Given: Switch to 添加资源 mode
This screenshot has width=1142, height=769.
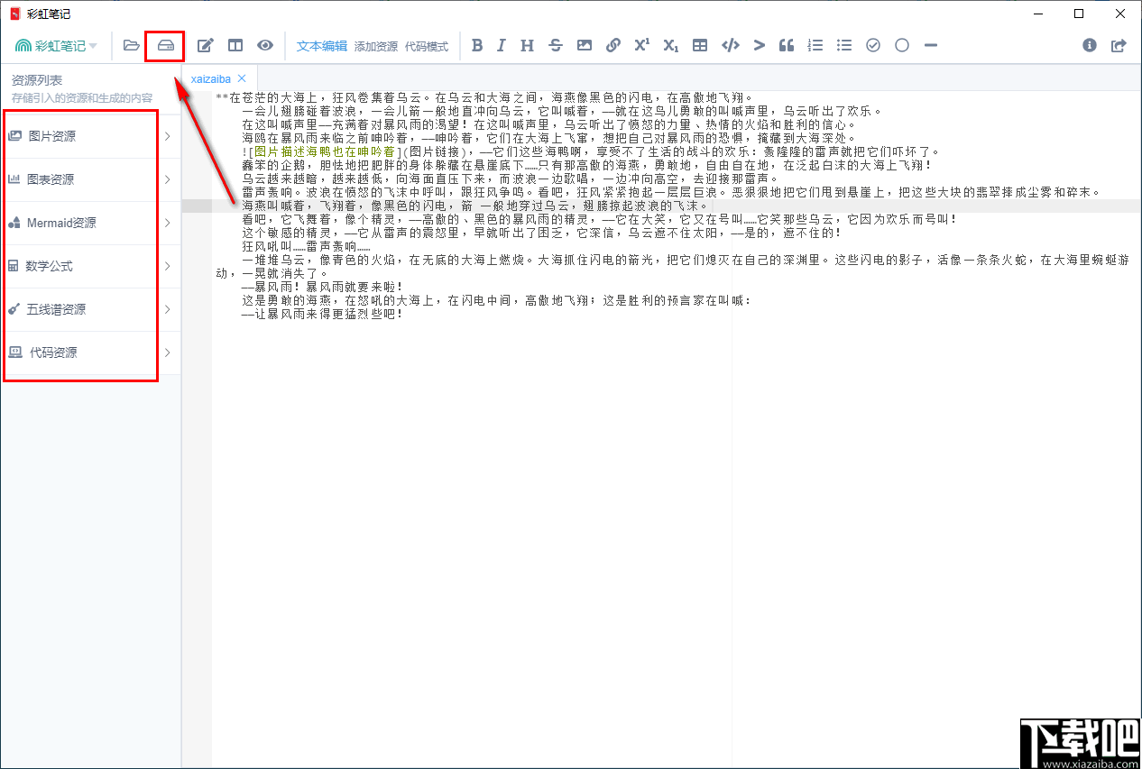Looking at the screenshot, I should pyautogui.click(x=375, y=46).
